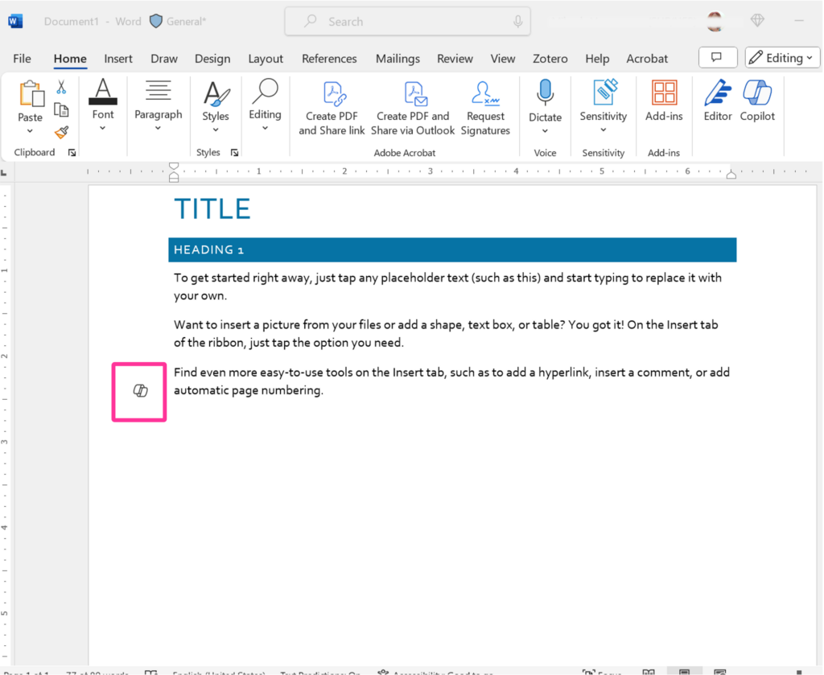Open the Comments button
The height and width of the screenshot is (675, 824).
tap(717, 57)
